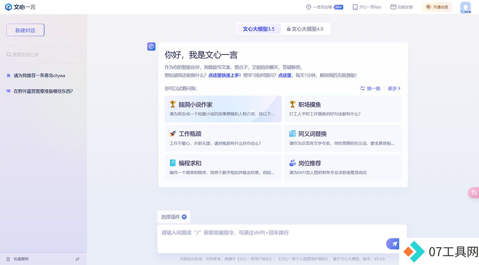
Task: Click the trophy icon on 脑洞小说作家
Action: [173, 104]
